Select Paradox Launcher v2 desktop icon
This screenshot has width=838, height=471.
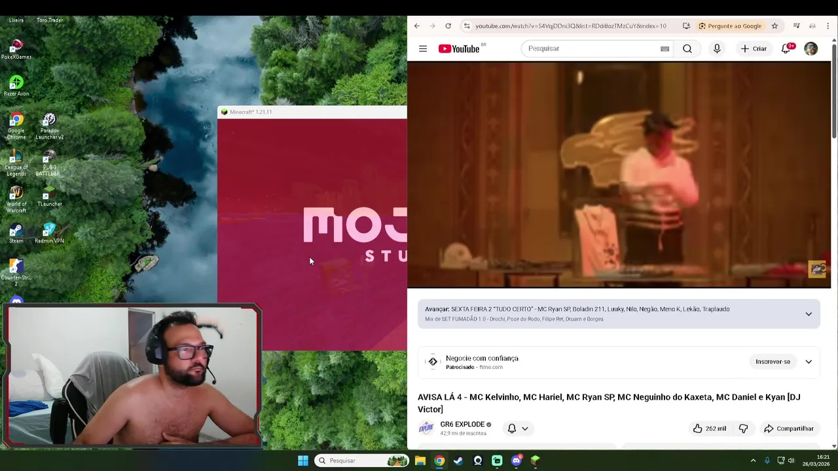(50, 126)
